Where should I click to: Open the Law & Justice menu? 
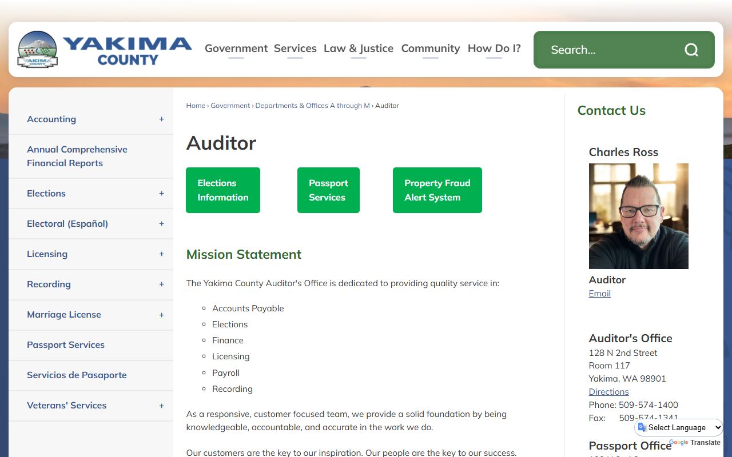pos(359,49)
